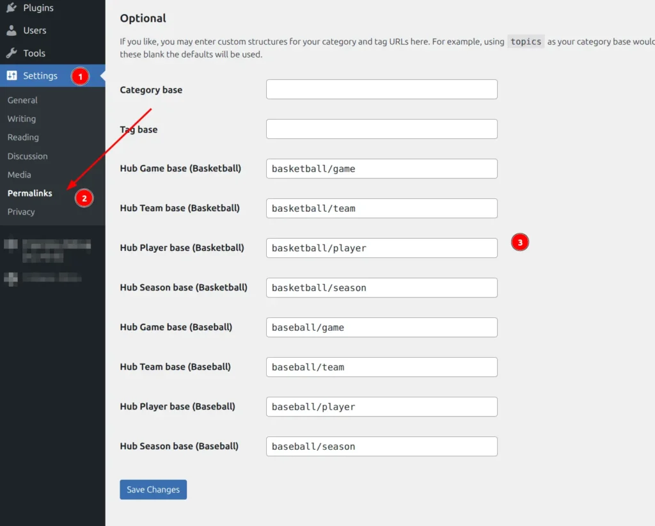Click the Hub Player base (Baseball) label
The height and width of the screenshot is (526, 655).
(178, 406)
